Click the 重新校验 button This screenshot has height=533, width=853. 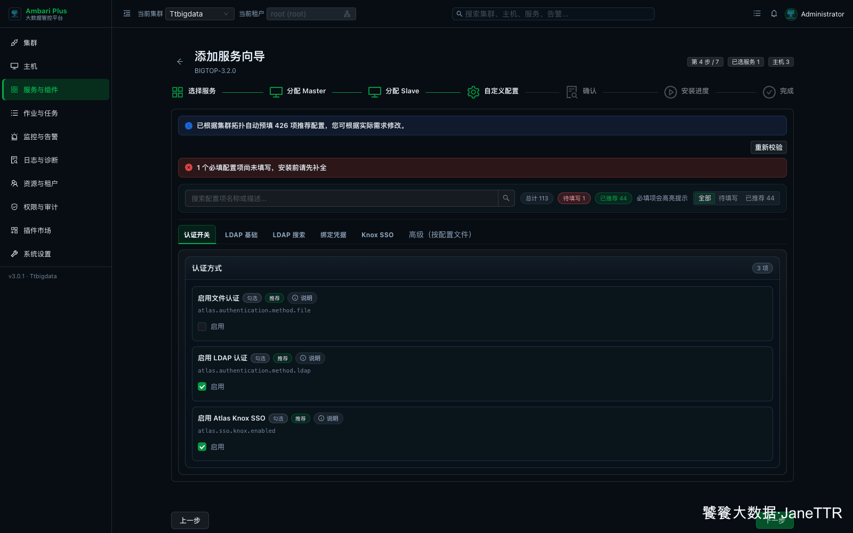coord(769,147)
